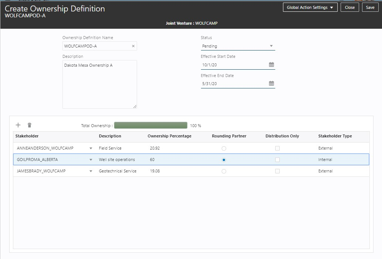Click the Save button
The image size is (382, 259).
click(370, 7)
